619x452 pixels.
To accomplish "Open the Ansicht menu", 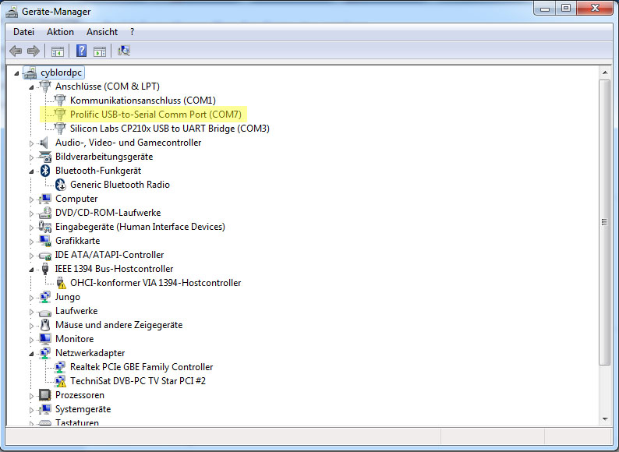I will (x=102, y=32).
